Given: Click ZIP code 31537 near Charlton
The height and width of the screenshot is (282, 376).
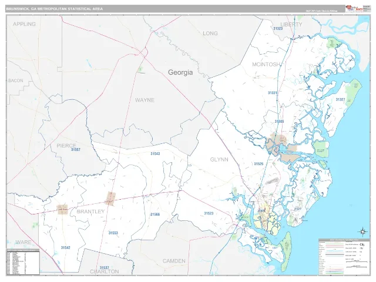Looking at the screenshot, I should tap(105, 267).
